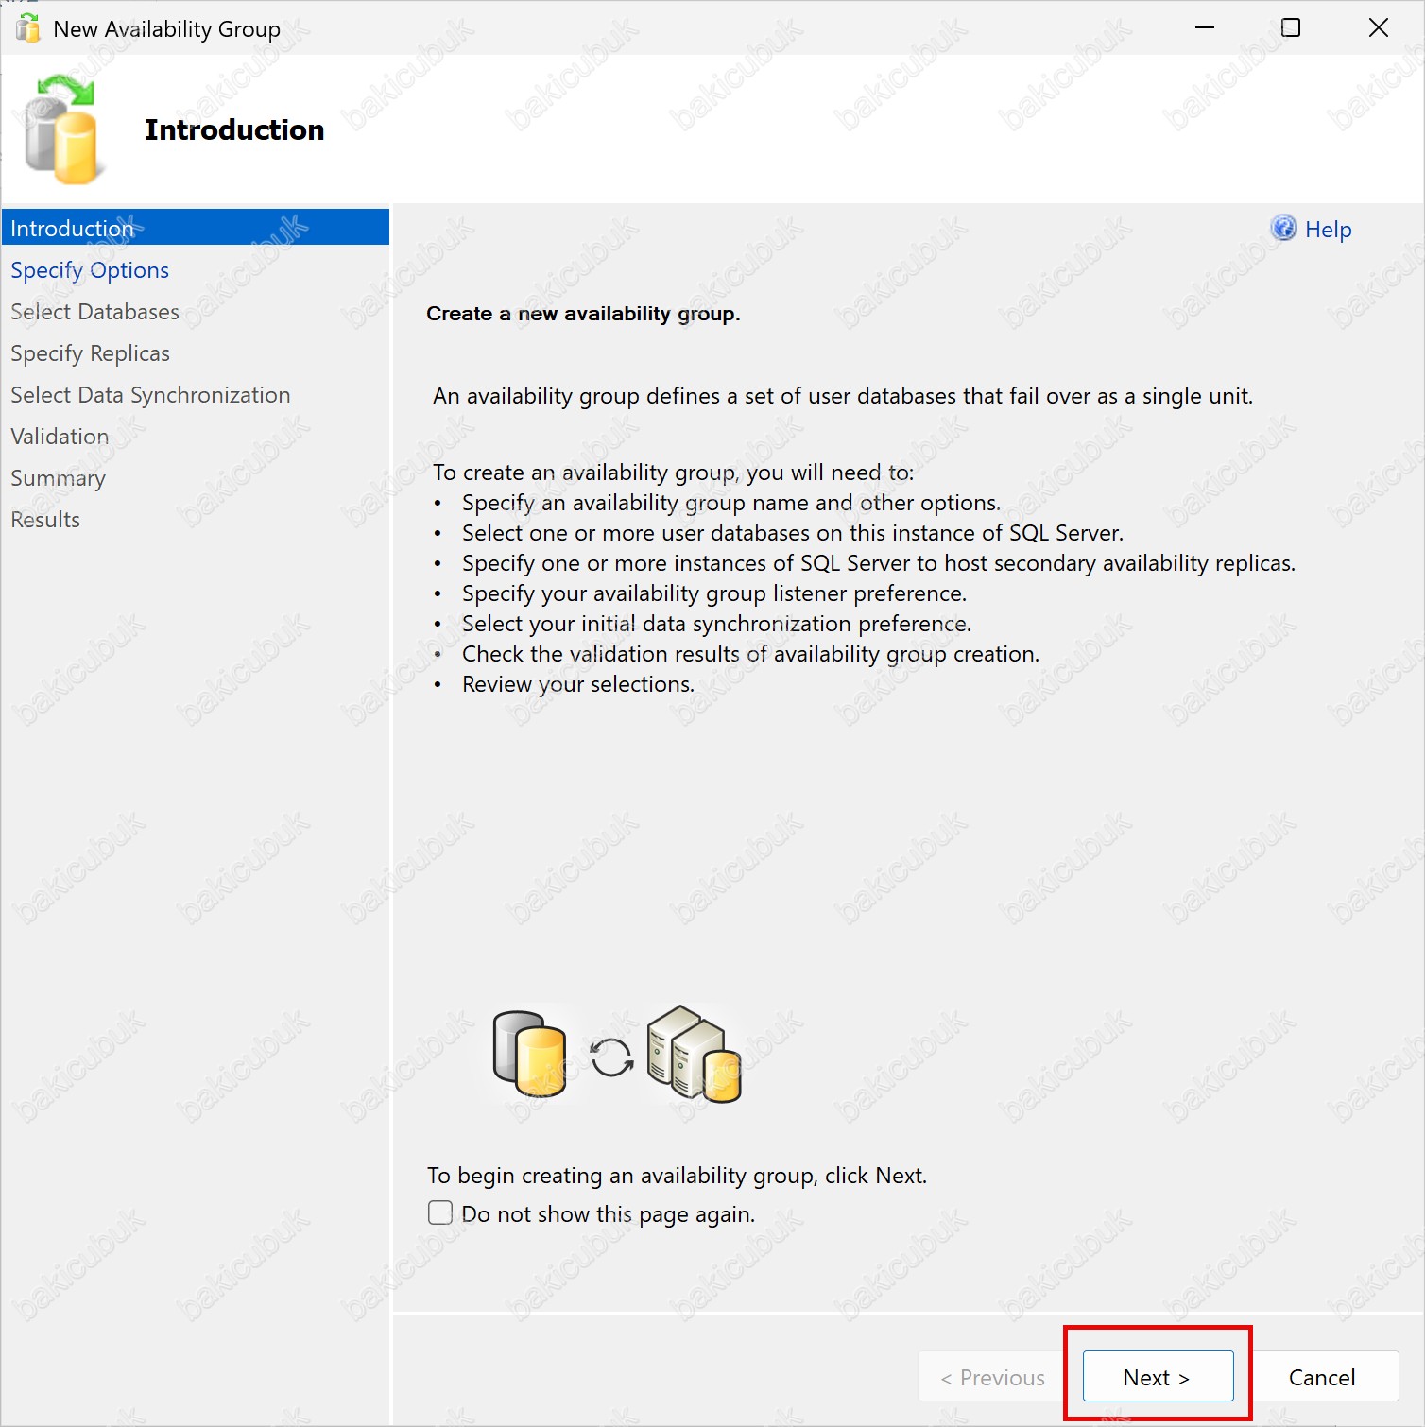Select the Results step
The image size is (1425, 1427).
tap(45, 520)
